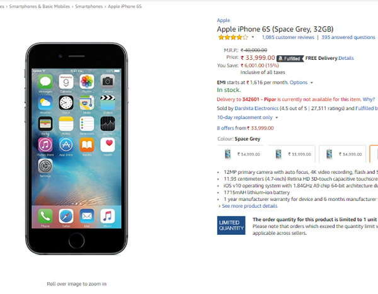Click the iPhone 6S product image
The image size is (378, 294).
(x=76, y=149)
